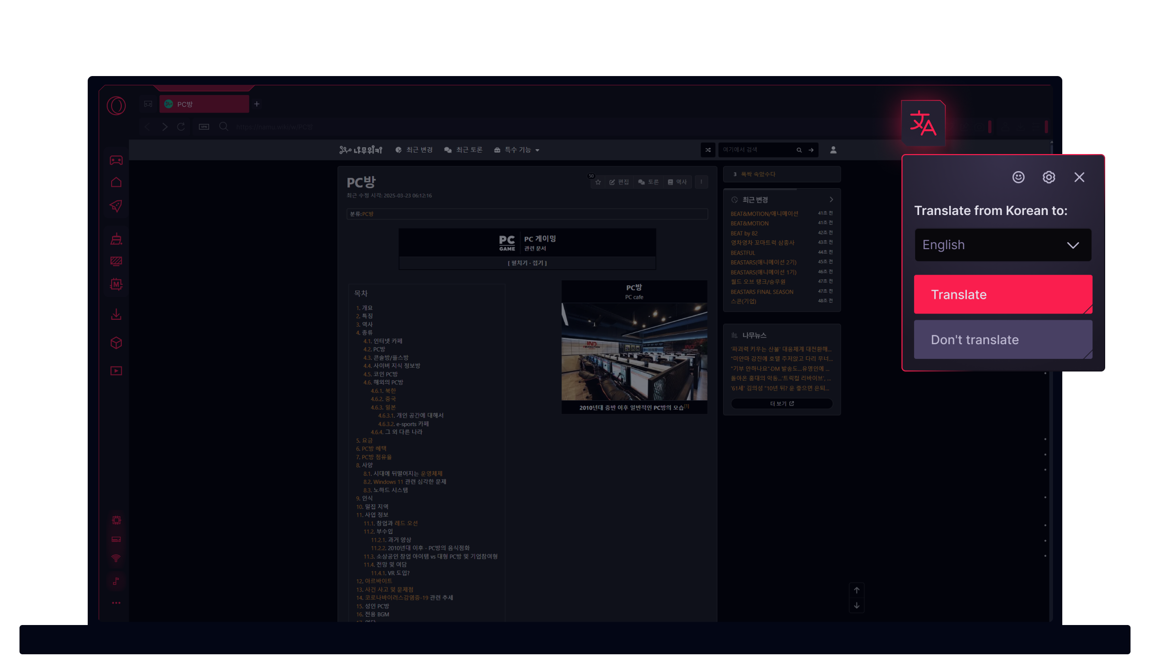Click the random article shuffle icon on the wiki
1150x665 pixels.
click(708, 150)
